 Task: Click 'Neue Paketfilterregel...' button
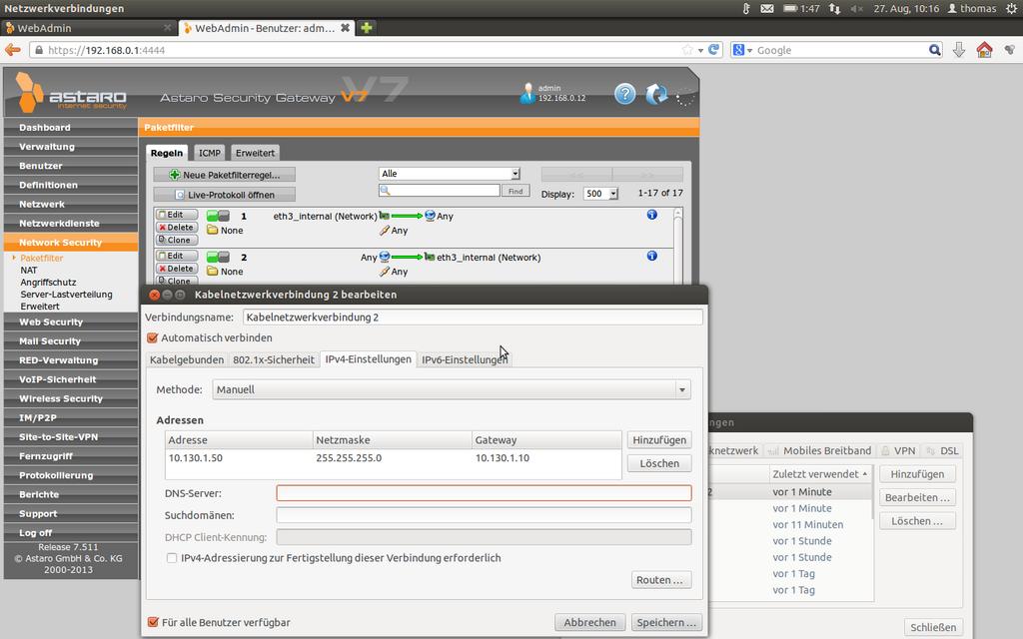tap(225, 175)
